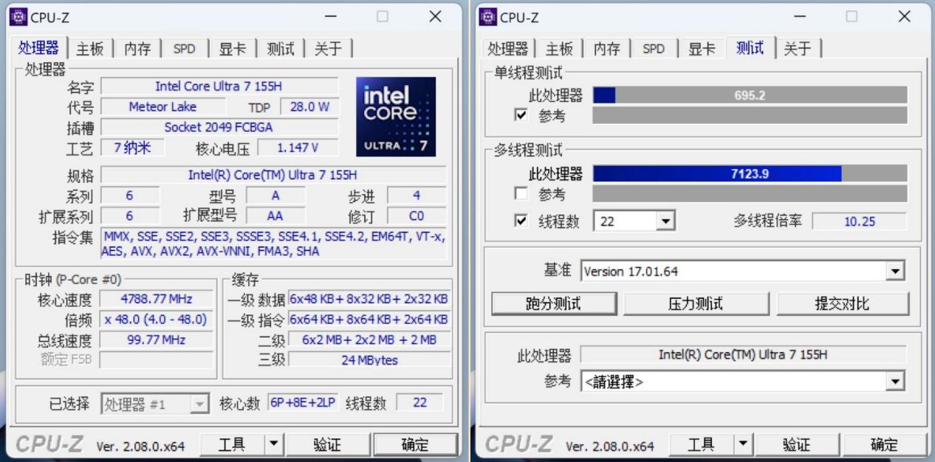Click the 扩展型号 AA value
935x462 pixels.
[275, 216]
